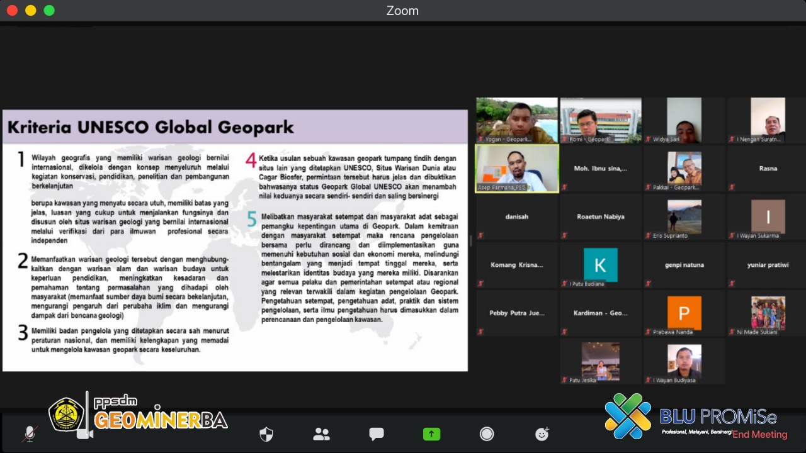The width and height of the screenshot is (806, 453).
Task: Open the Security shield icon
Action: click(x=266, y=434)
